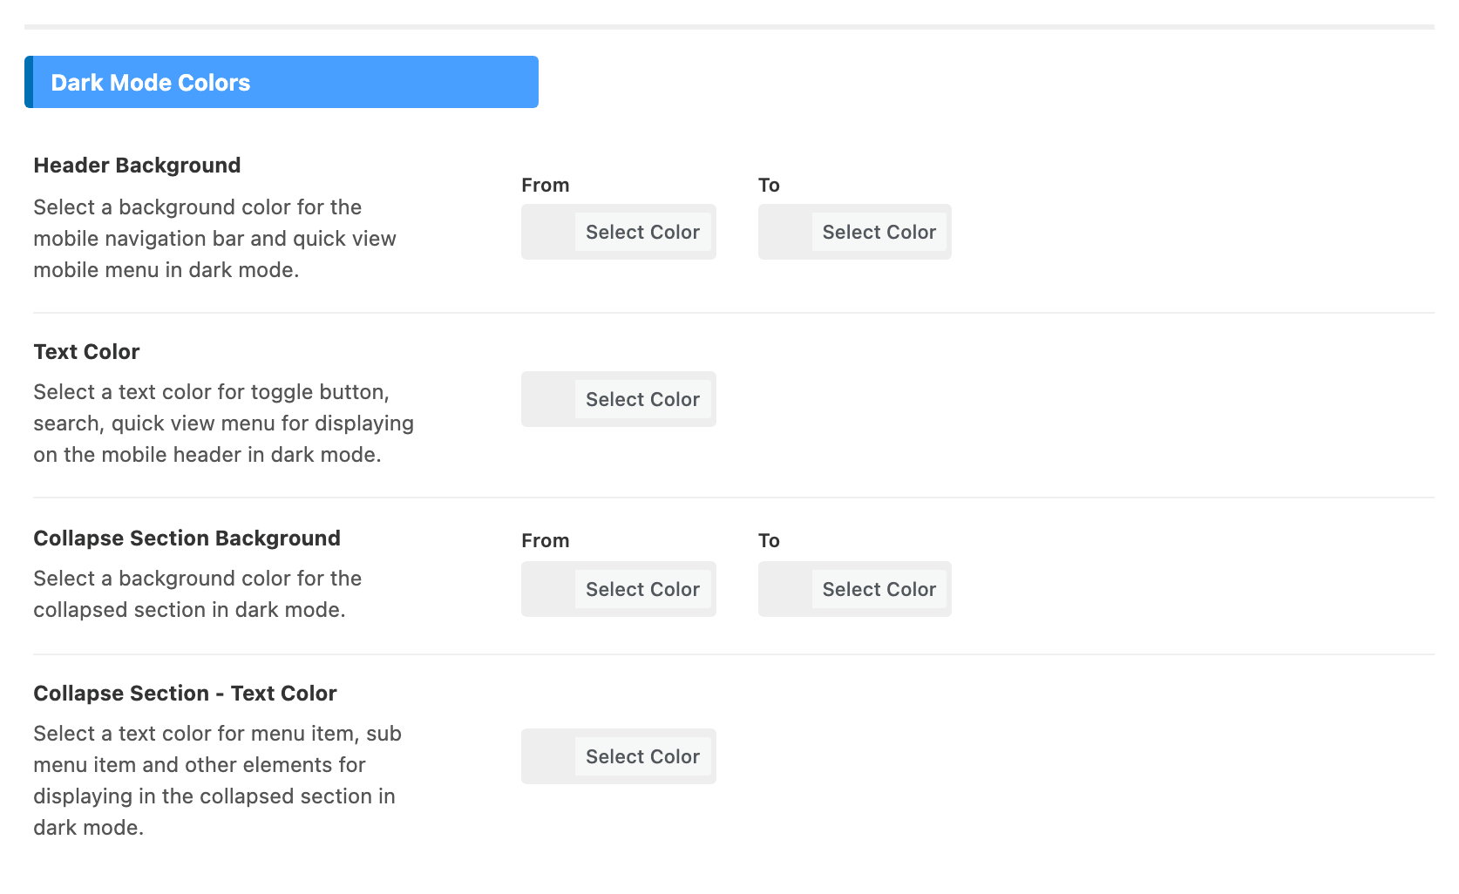Click the Collapse Section - Text Color heading
The width and height of the screenshot is (1459, 894).
tap(185, 694)
